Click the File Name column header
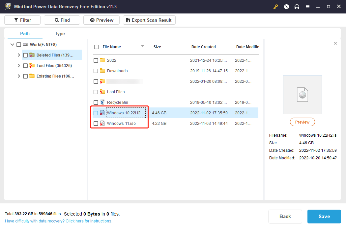 [112, 47]
